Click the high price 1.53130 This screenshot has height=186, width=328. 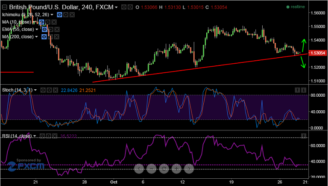point(173,7)
